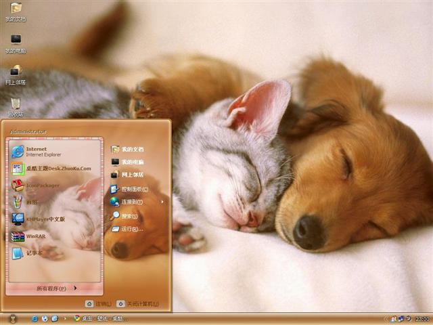Open 我的电脑 desktop icon

tap(16, 43)
